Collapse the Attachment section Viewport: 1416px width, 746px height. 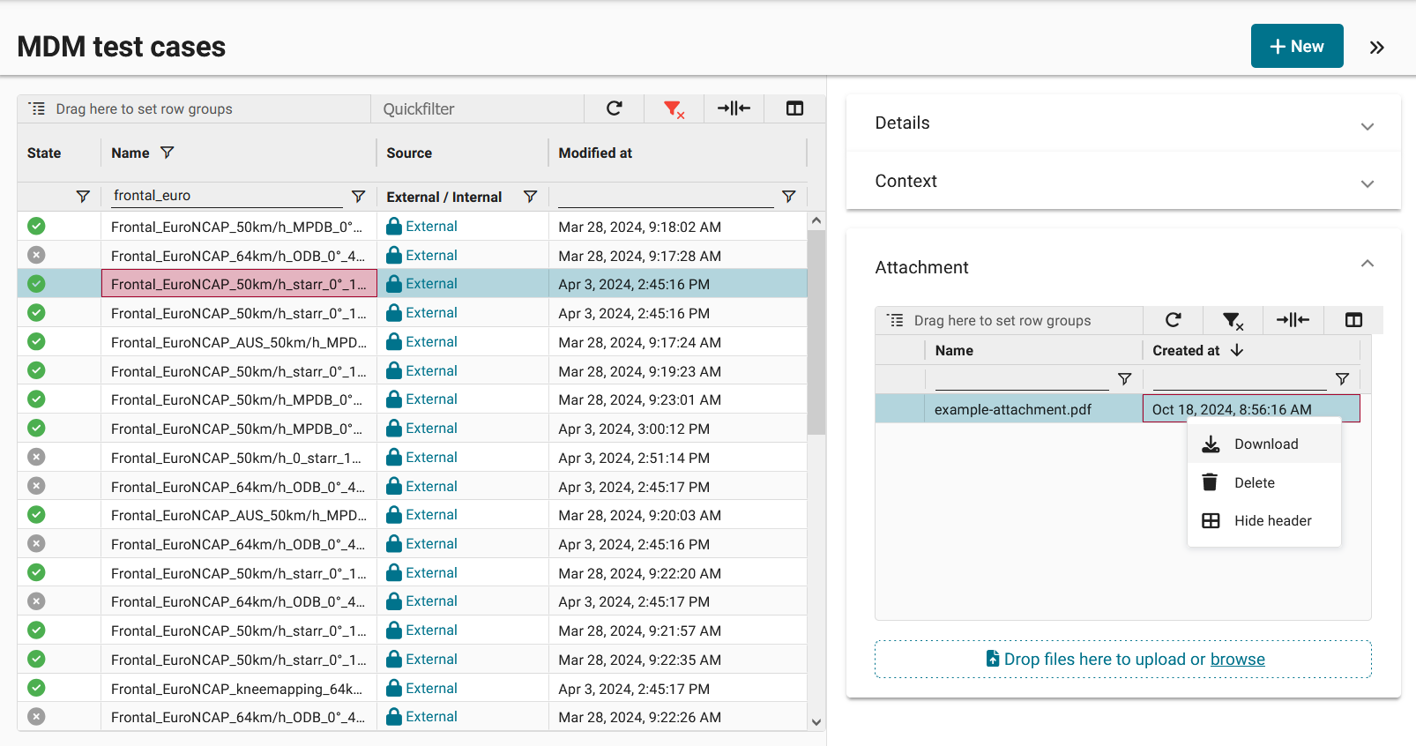coord(1367,264)
